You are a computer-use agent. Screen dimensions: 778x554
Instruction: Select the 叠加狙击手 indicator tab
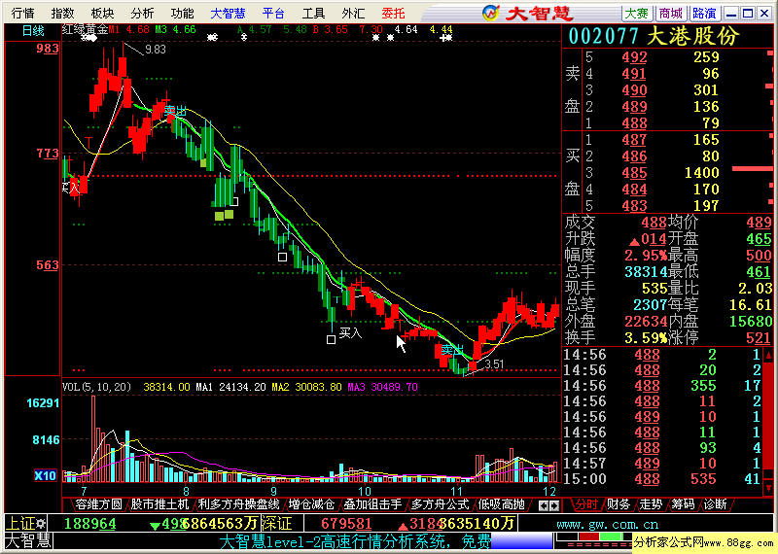[x=372, y=504]
